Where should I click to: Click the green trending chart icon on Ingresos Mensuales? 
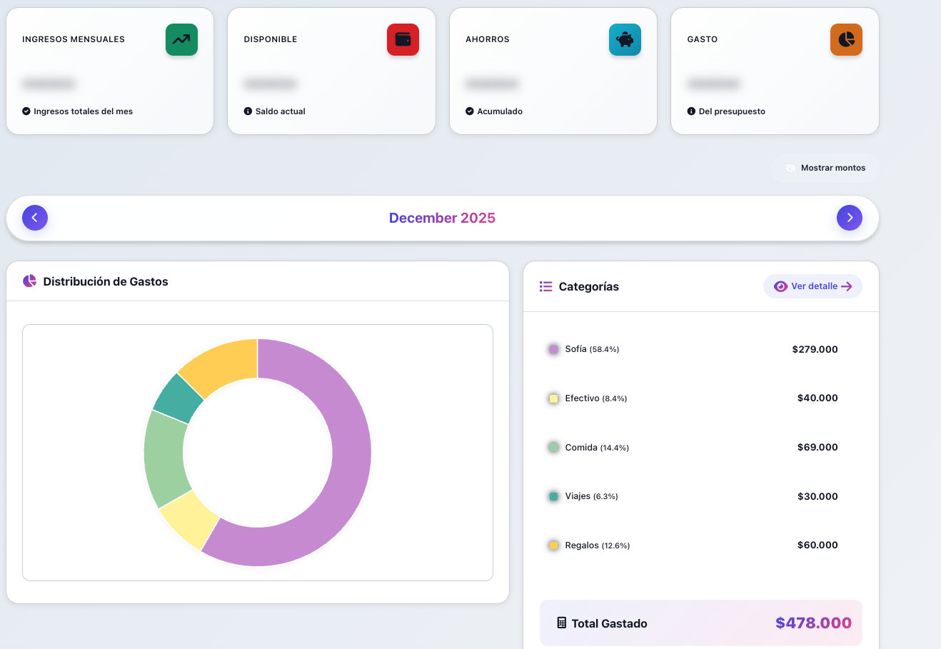[181, 40]
